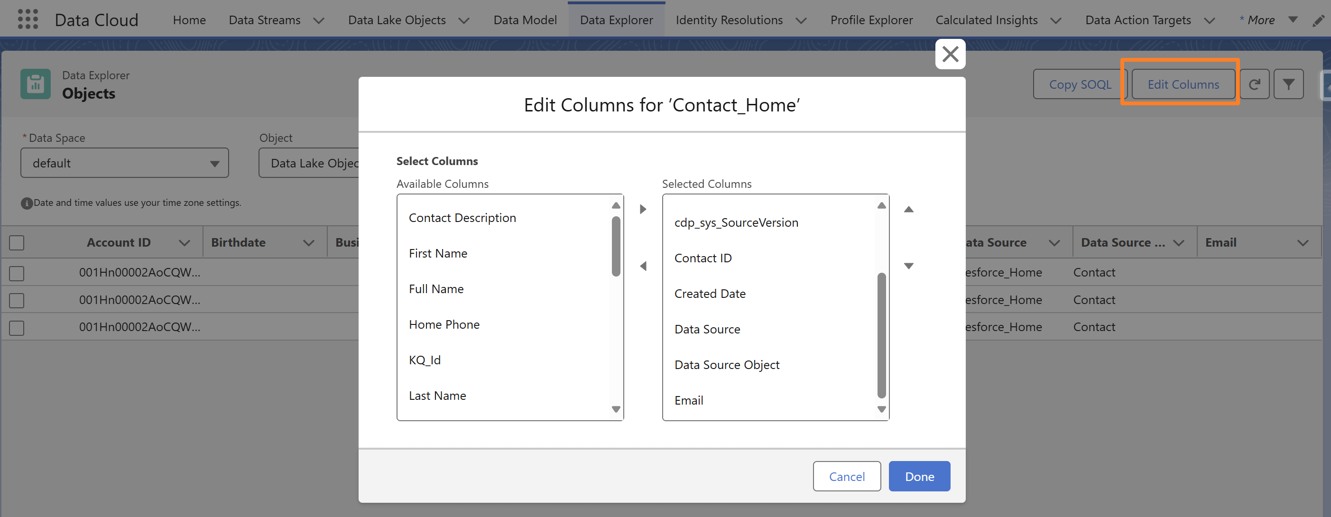Move selected column left with arrow
This screenshot has width=1331, height=517.
click(x=643, y=266)
